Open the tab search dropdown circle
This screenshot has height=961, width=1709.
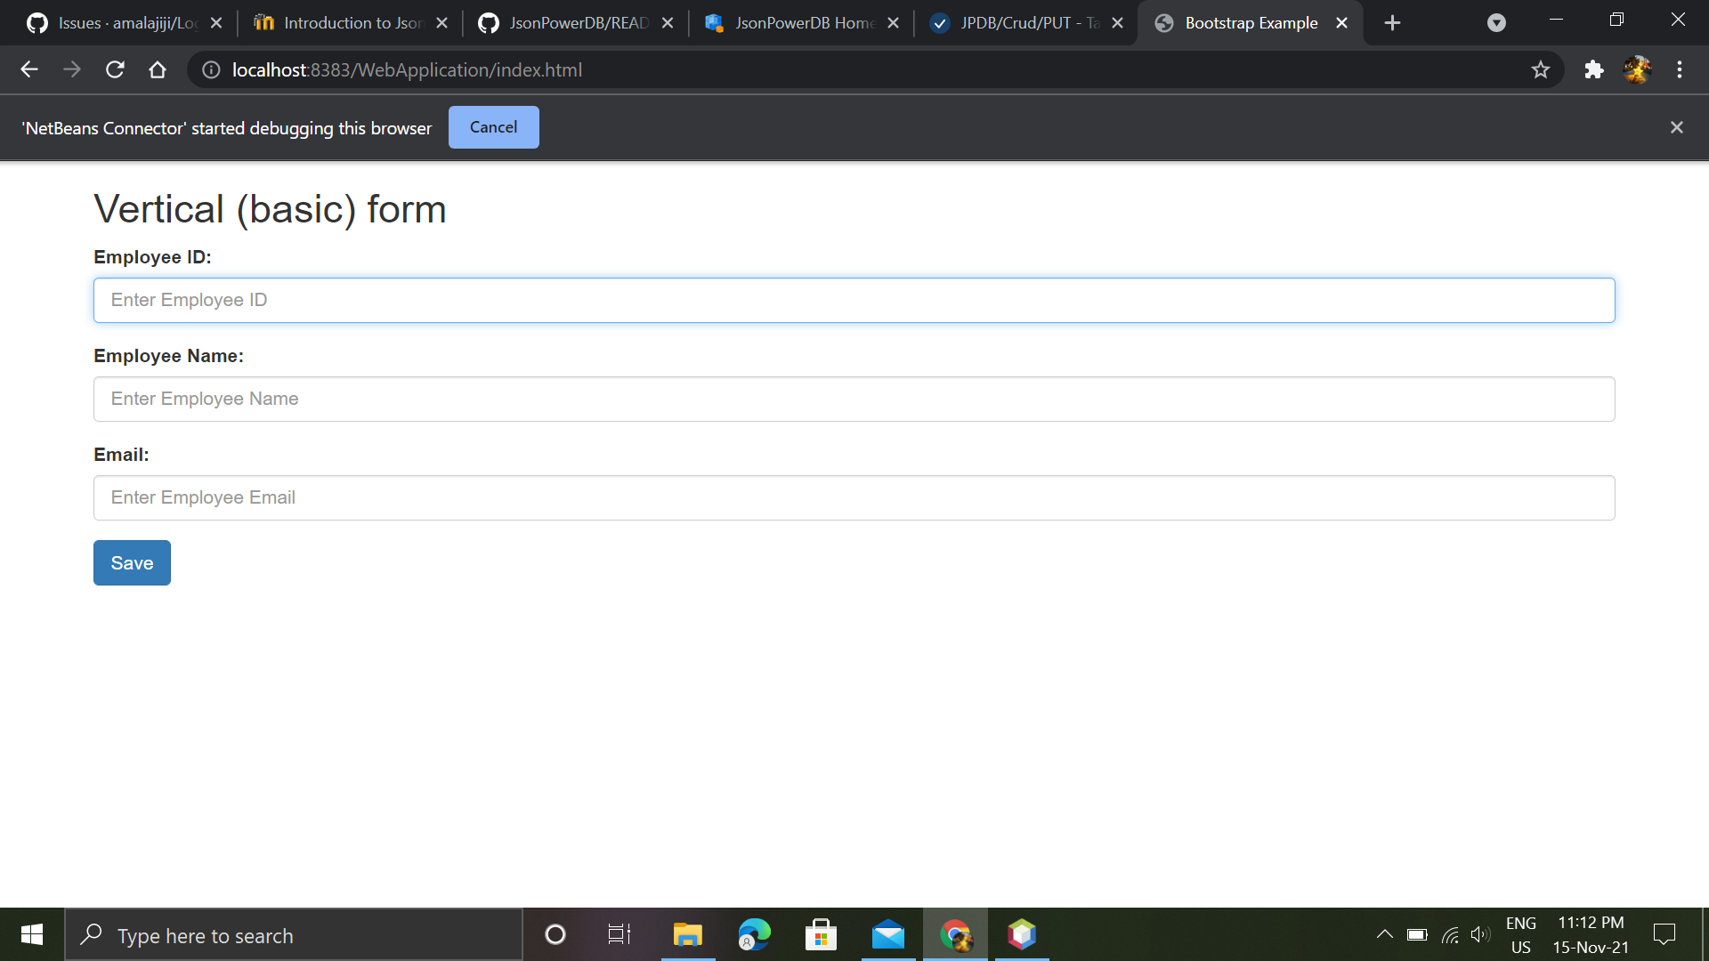pyautogui.click(x=1496, y=22)
